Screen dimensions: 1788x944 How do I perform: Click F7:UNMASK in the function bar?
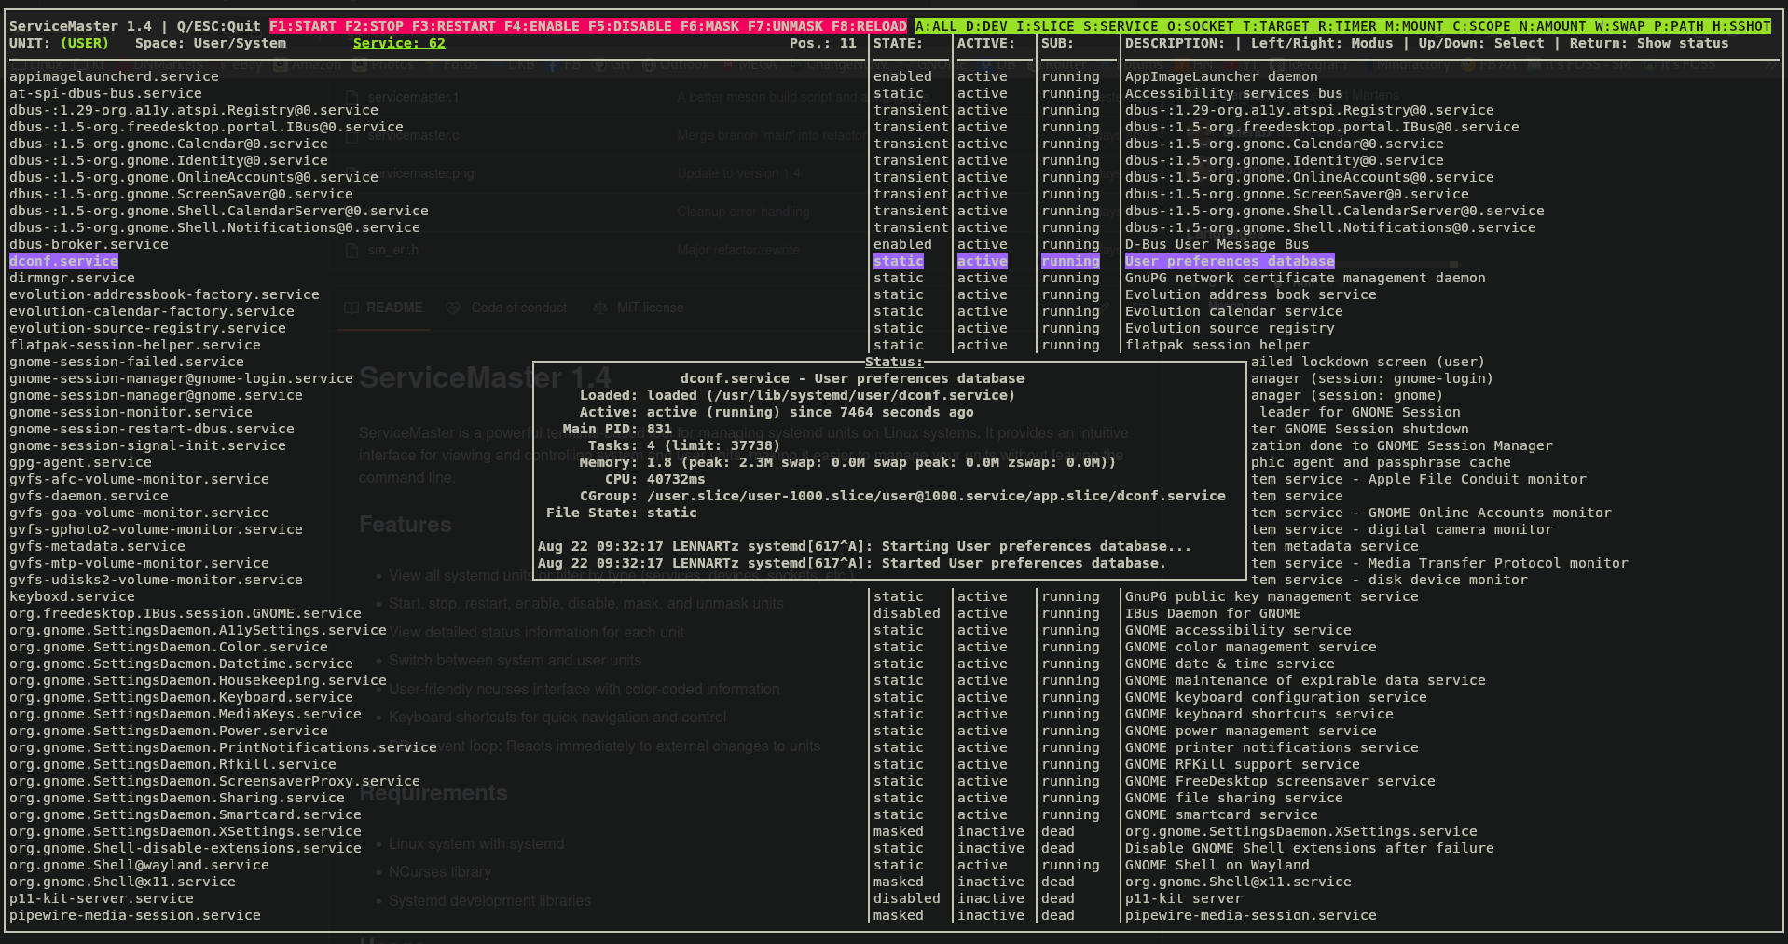click(785, 26)
